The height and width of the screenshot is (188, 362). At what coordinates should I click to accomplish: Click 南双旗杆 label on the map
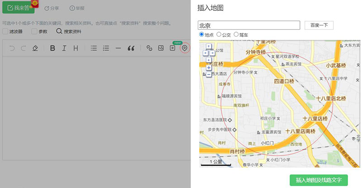(241, 105)
